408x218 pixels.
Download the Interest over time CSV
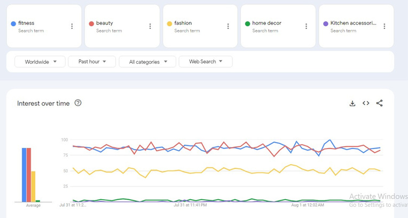(x=352, y=103)
